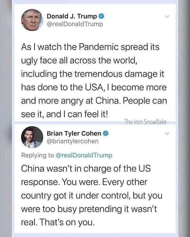Image resolution: width=190 pixels, height=237 pixels.
Task: Click the Brian Tyler Cohen display name
Action: point(74,134)
